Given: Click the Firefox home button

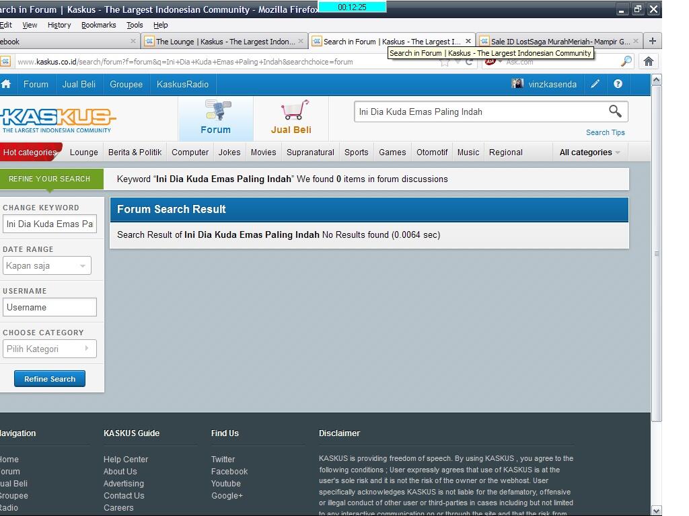Looking at the screenshot, I should 649,61.
